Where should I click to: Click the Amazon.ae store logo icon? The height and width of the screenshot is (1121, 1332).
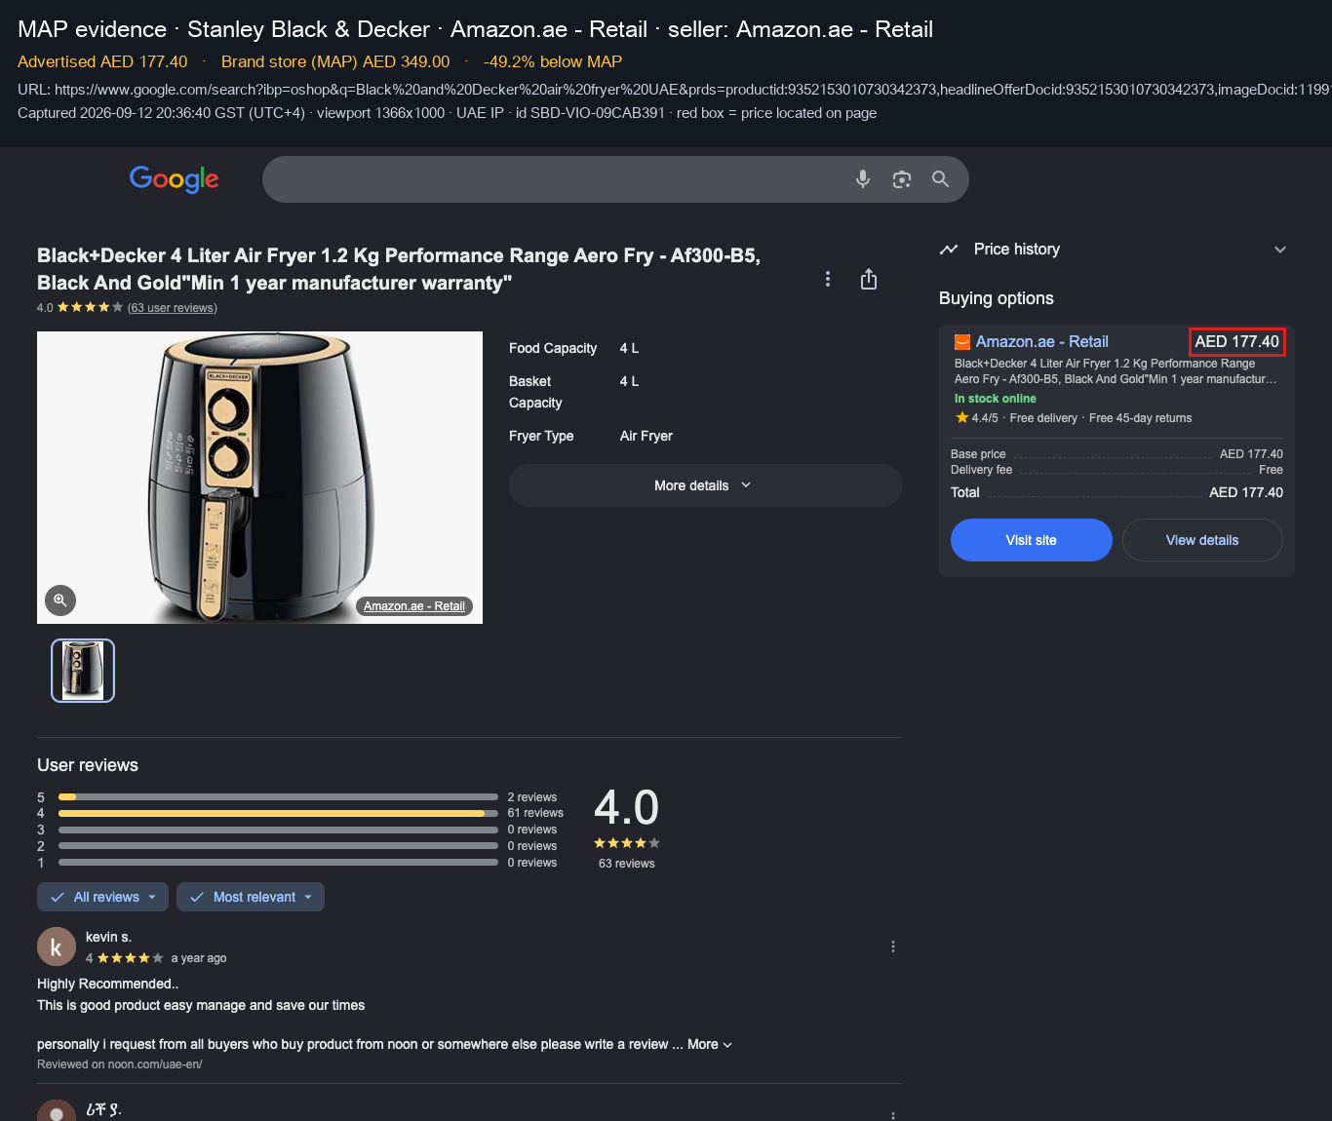(x=962, y=342)
